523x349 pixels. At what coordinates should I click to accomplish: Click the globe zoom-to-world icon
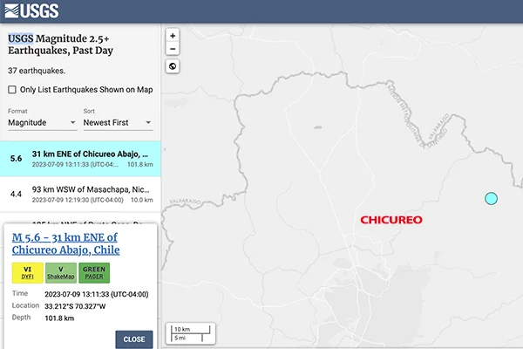point(173,66)
